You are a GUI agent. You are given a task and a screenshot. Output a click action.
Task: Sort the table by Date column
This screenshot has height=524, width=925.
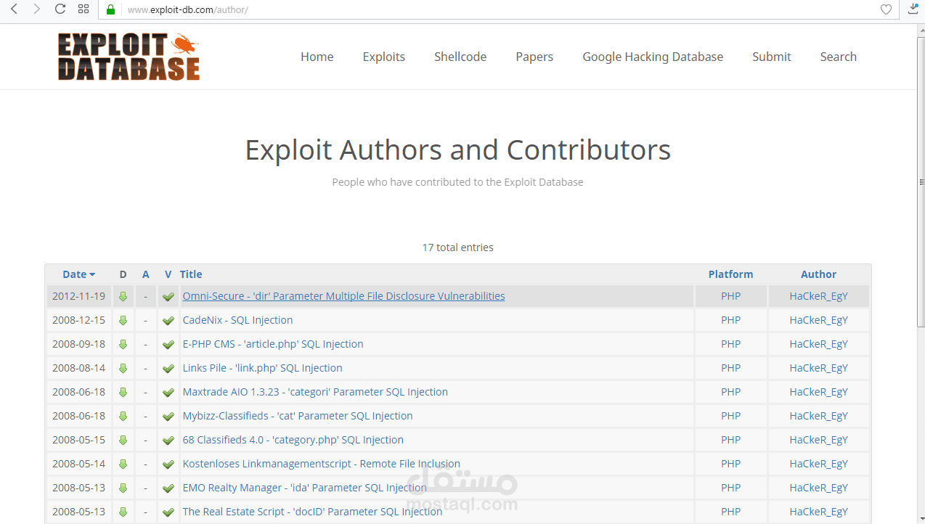[78, 274]
